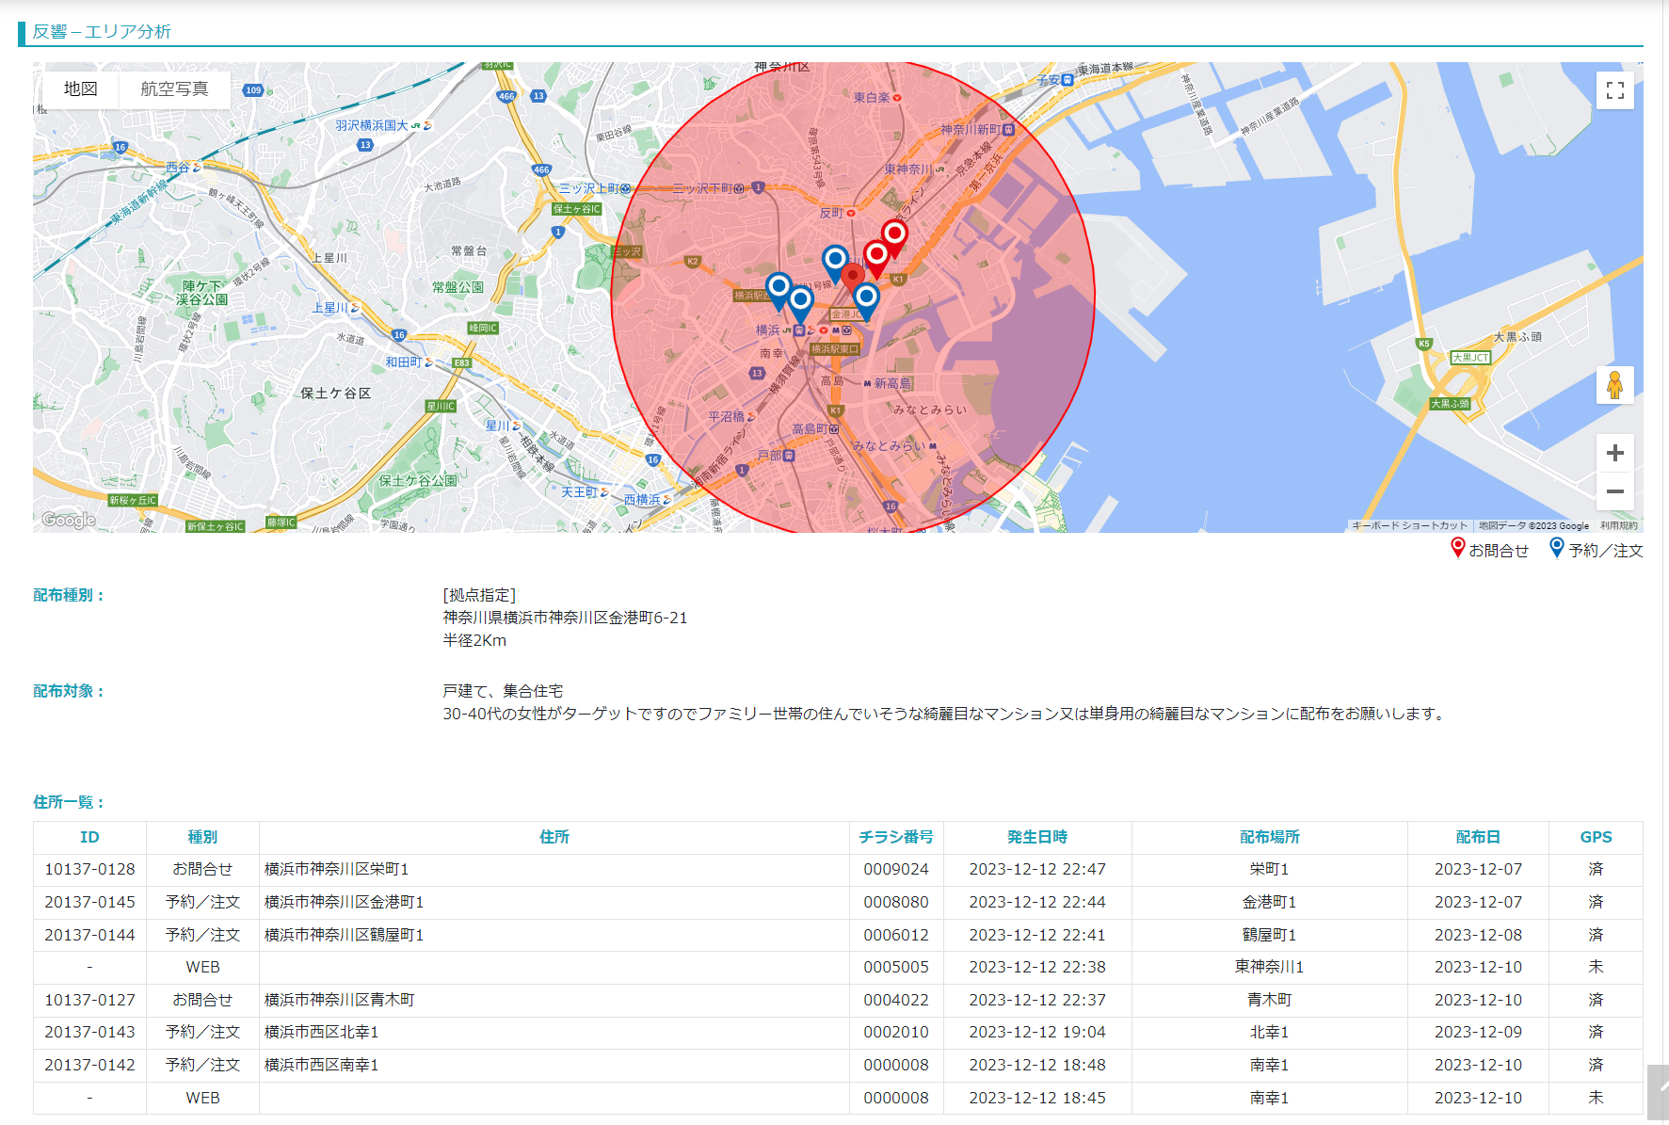The height and width of the screenshot is (1125, 1669).
Task: Click address 横浜市西区北幸1
Action: click(x=322, y=1033)
